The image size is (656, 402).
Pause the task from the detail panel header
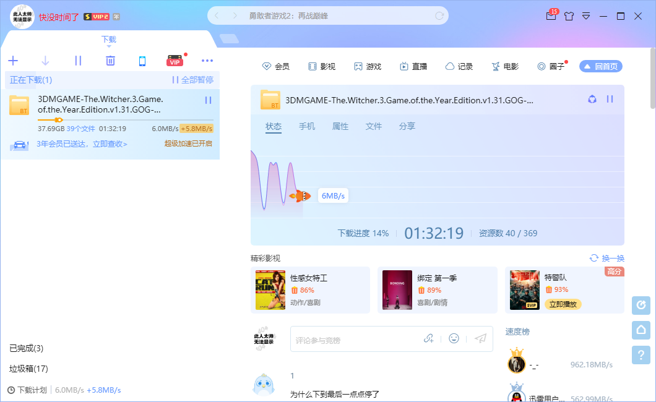[610, 99]
